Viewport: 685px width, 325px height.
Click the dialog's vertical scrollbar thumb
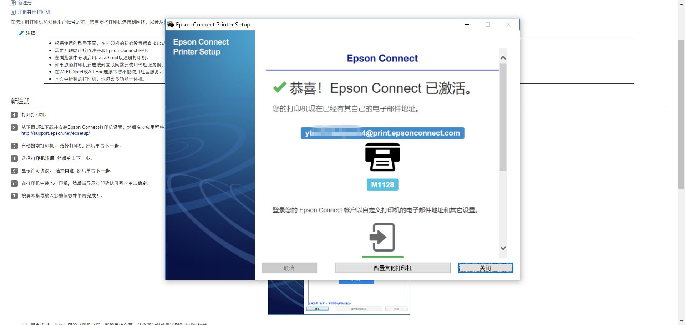(503, 117)
